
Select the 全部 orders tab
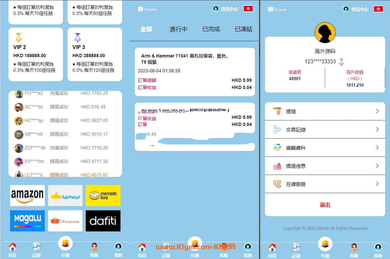[146, 29]
